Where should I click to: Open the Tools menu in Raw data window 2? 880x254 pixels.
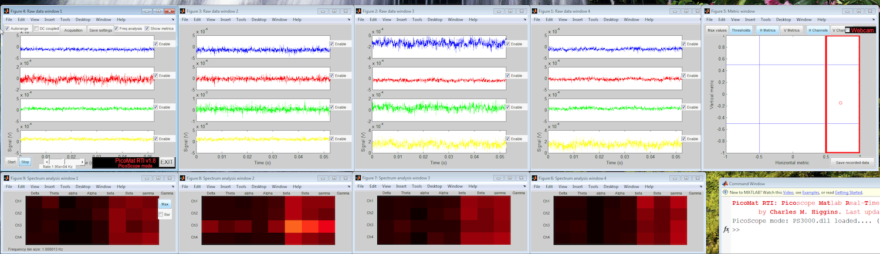[241, 19]
